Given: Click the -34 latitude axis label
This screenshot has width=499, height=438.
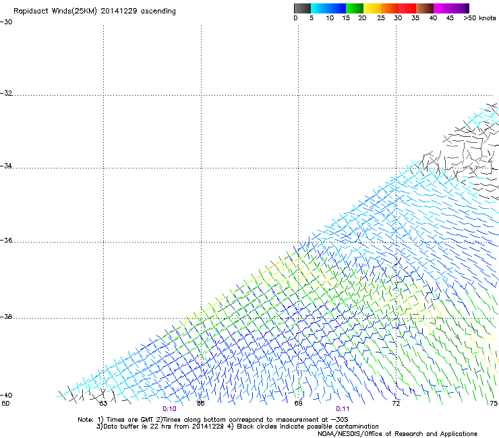Looking at the screenshot, I should [x=6, y=166].
